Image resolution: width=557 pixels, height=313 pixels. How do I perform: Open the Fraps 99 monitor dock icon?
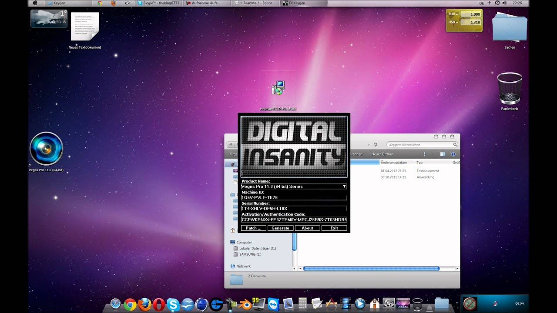259,304
